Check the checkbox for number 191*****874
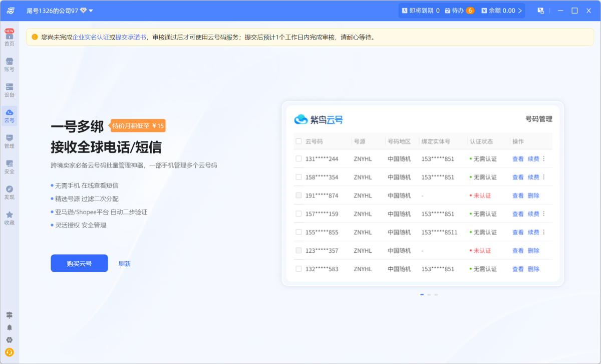This screenshot has height=364, width=601. coord(298,195)
